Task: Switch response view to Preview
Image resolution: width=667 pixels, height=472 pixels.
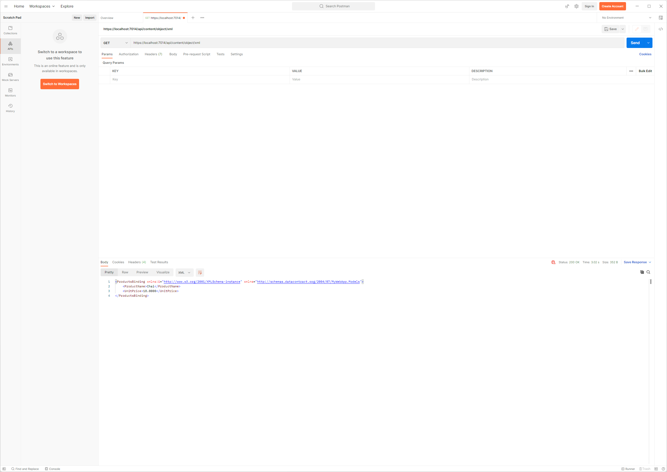Action: pyautogui.click(x=142, y=272)
